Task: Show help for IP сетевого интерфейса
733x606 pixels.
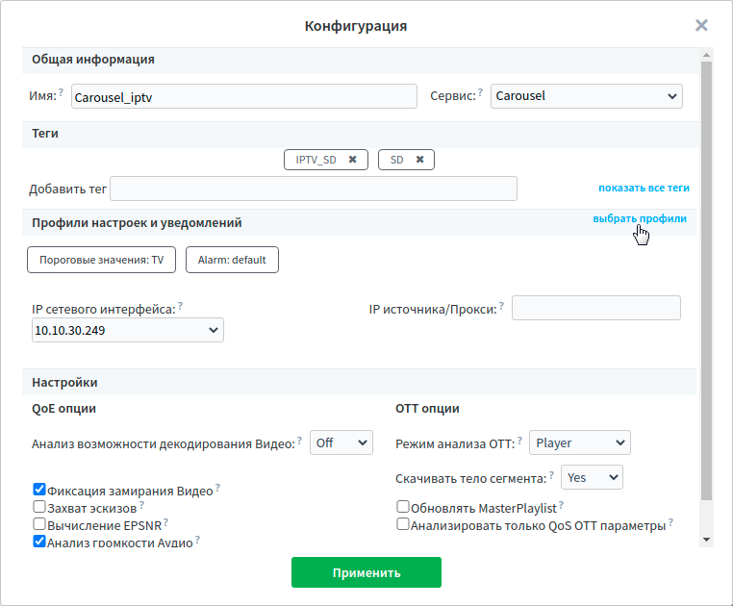Action: [181, 306]
